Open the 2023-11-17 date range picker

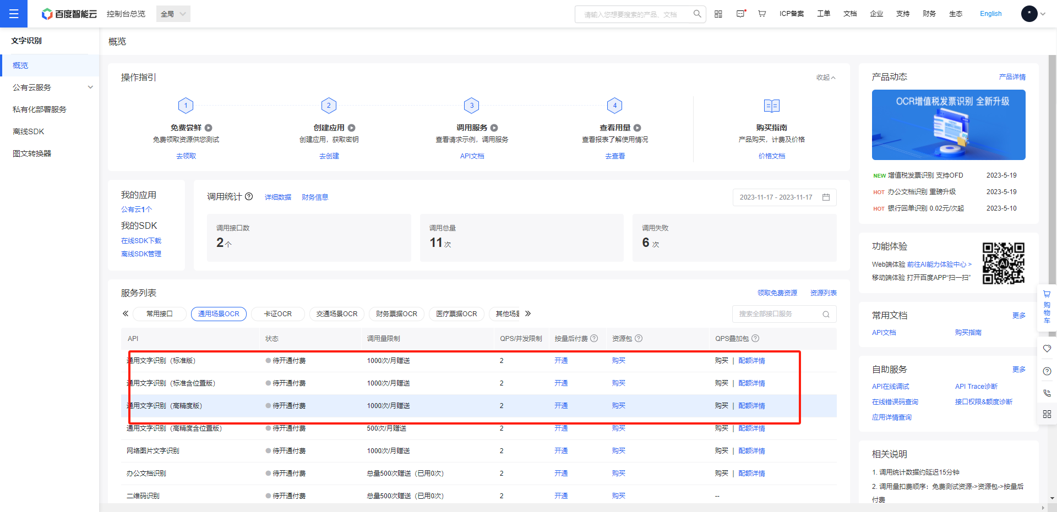(784, 197)
